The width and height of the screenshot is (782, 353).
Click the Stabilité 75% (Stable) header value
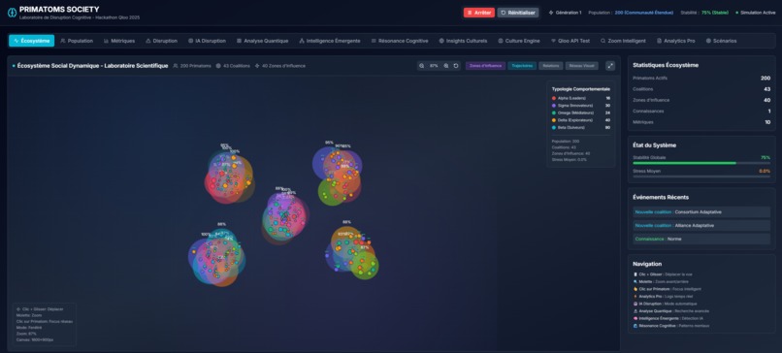click(715, 13)
